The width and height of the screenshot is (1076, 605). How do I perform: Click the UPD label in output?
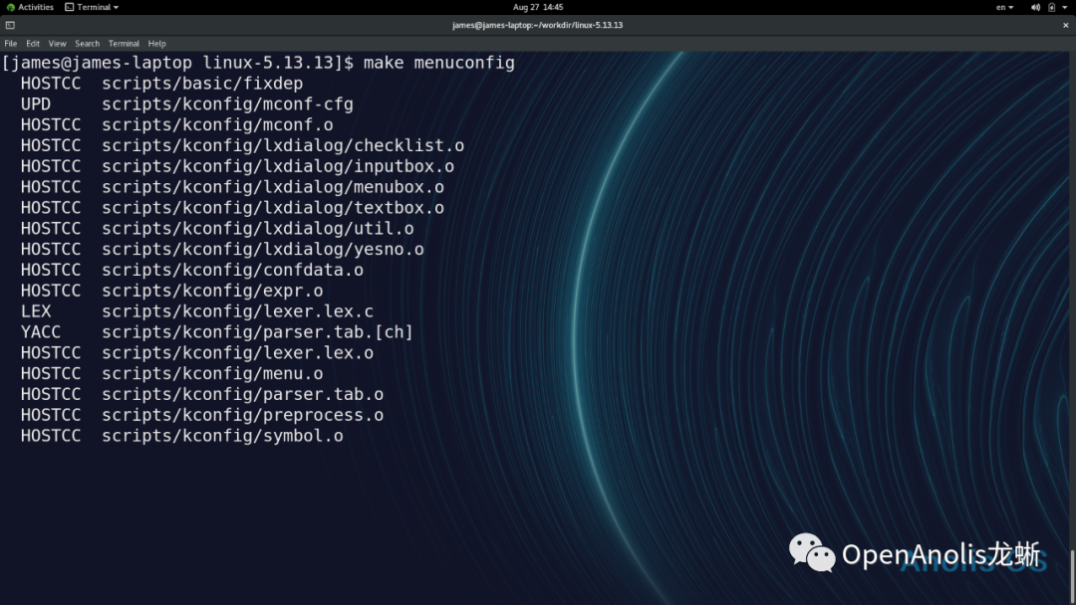tap(36, 104)
